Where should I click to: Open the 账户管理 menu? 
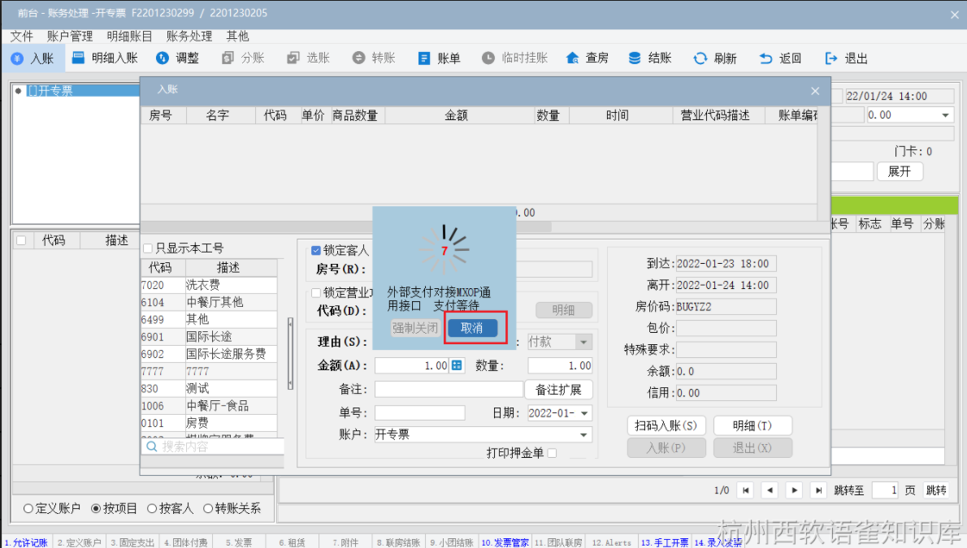coord(70,37)
